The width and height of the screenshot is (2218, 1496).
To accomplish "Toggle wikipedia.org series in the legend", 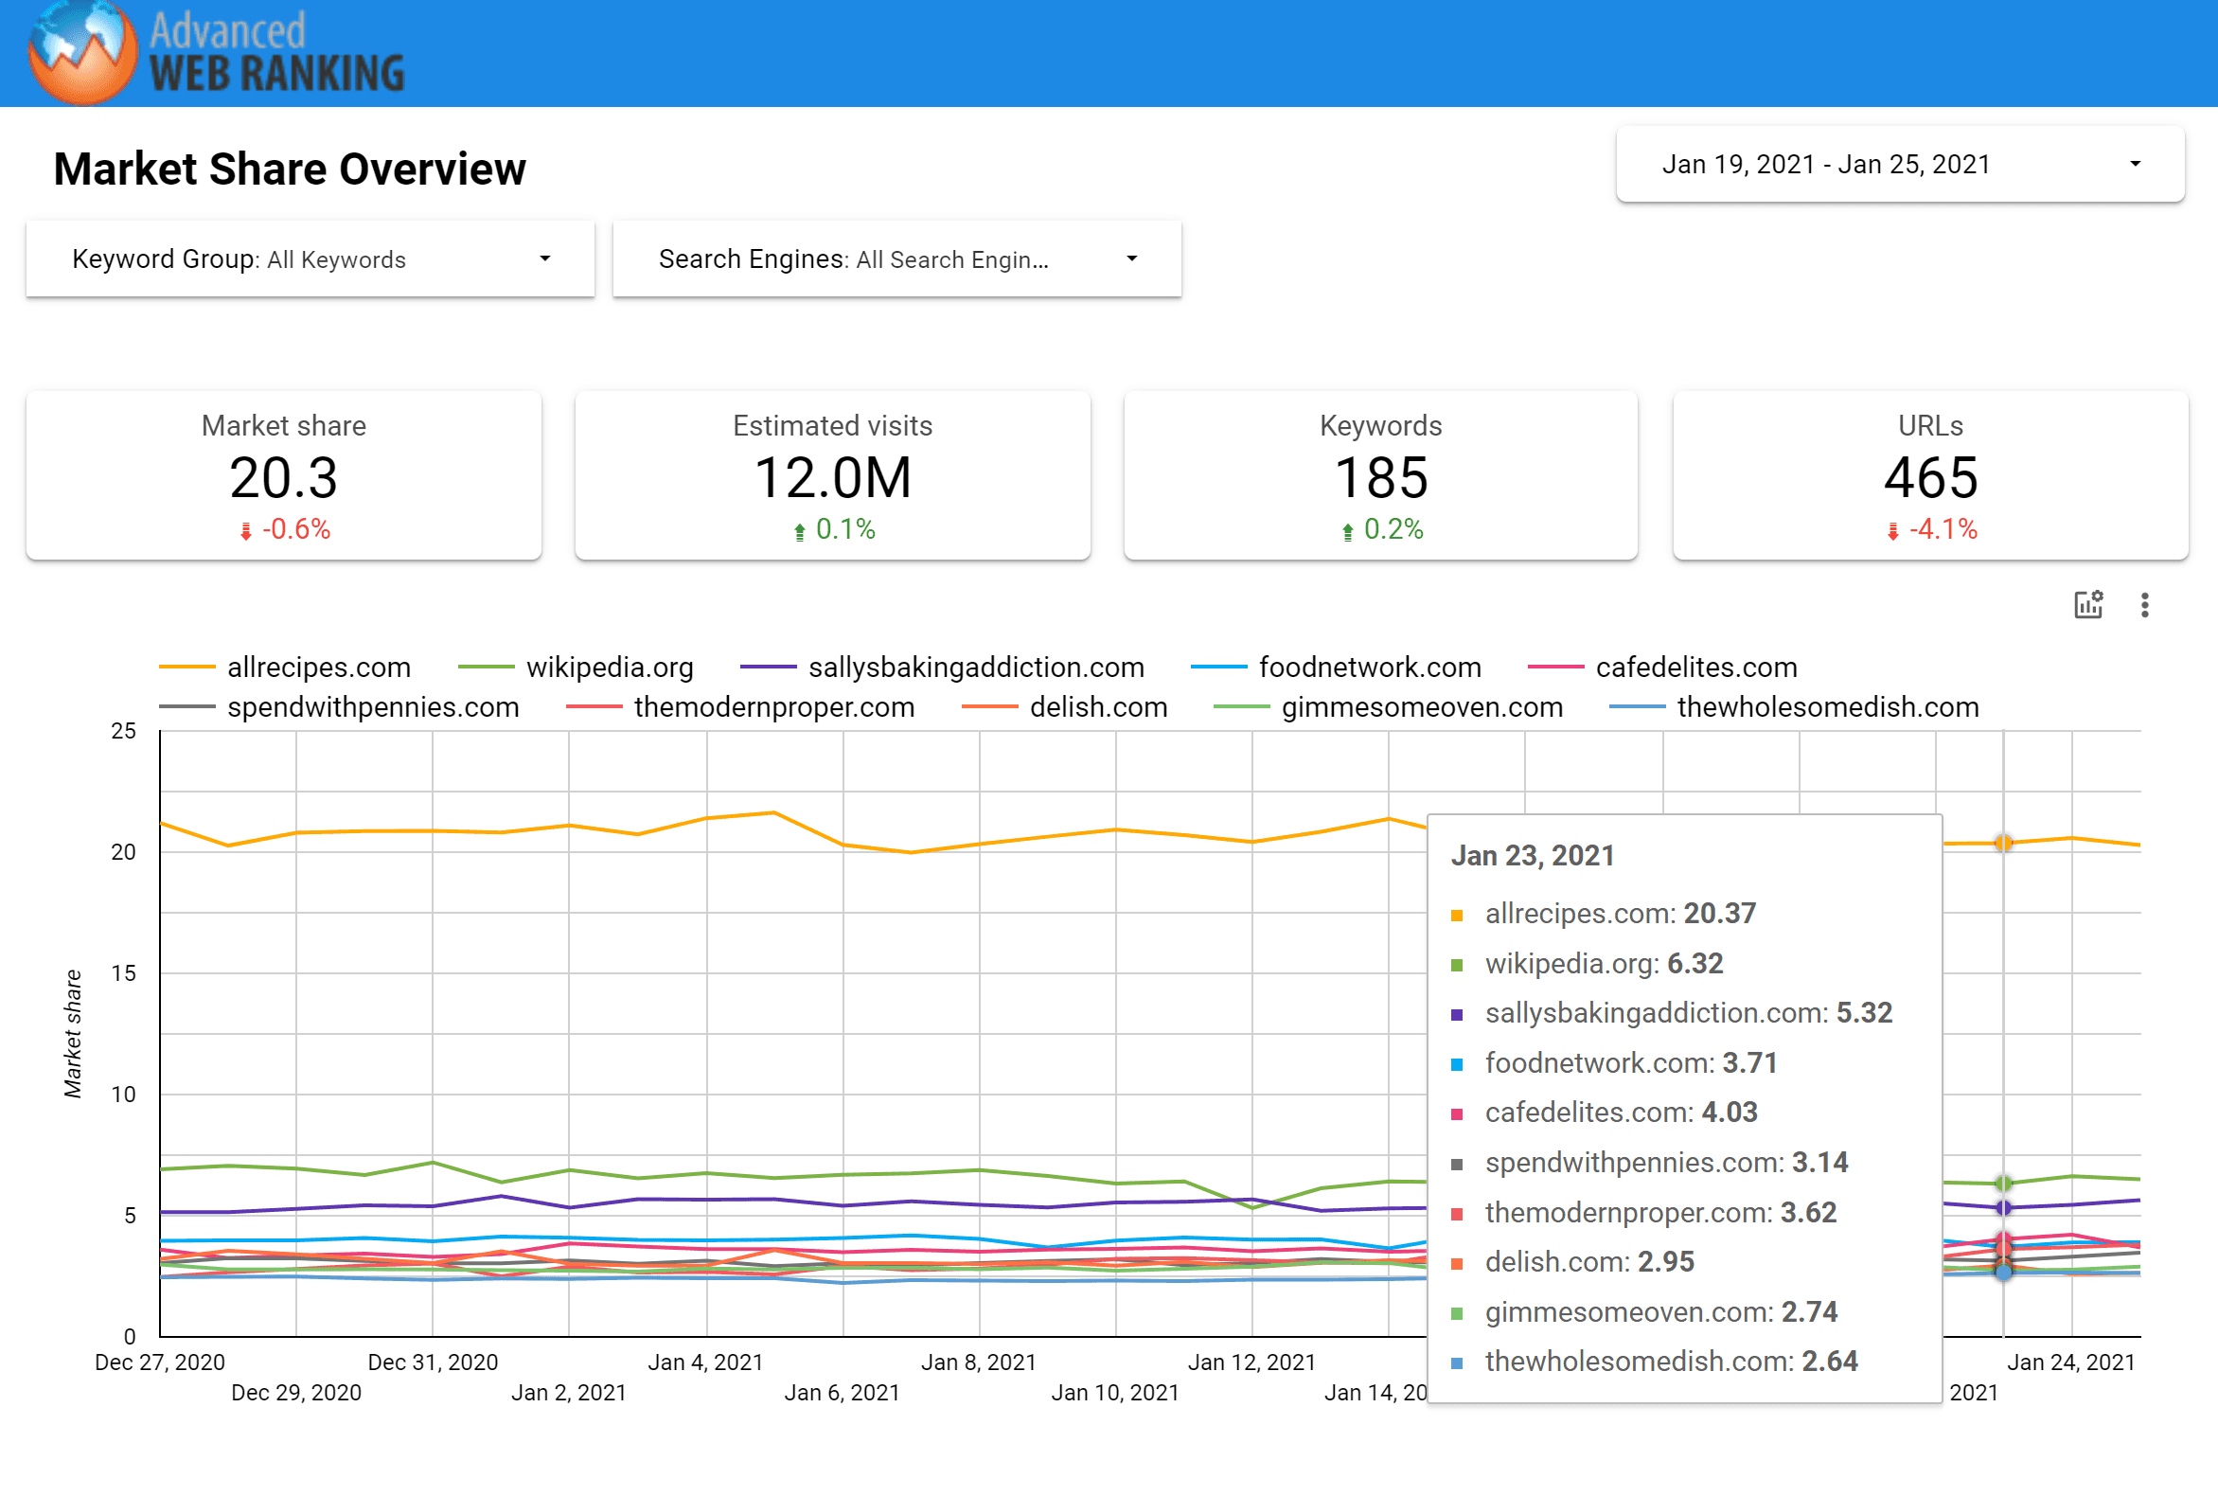I will 577,667.
